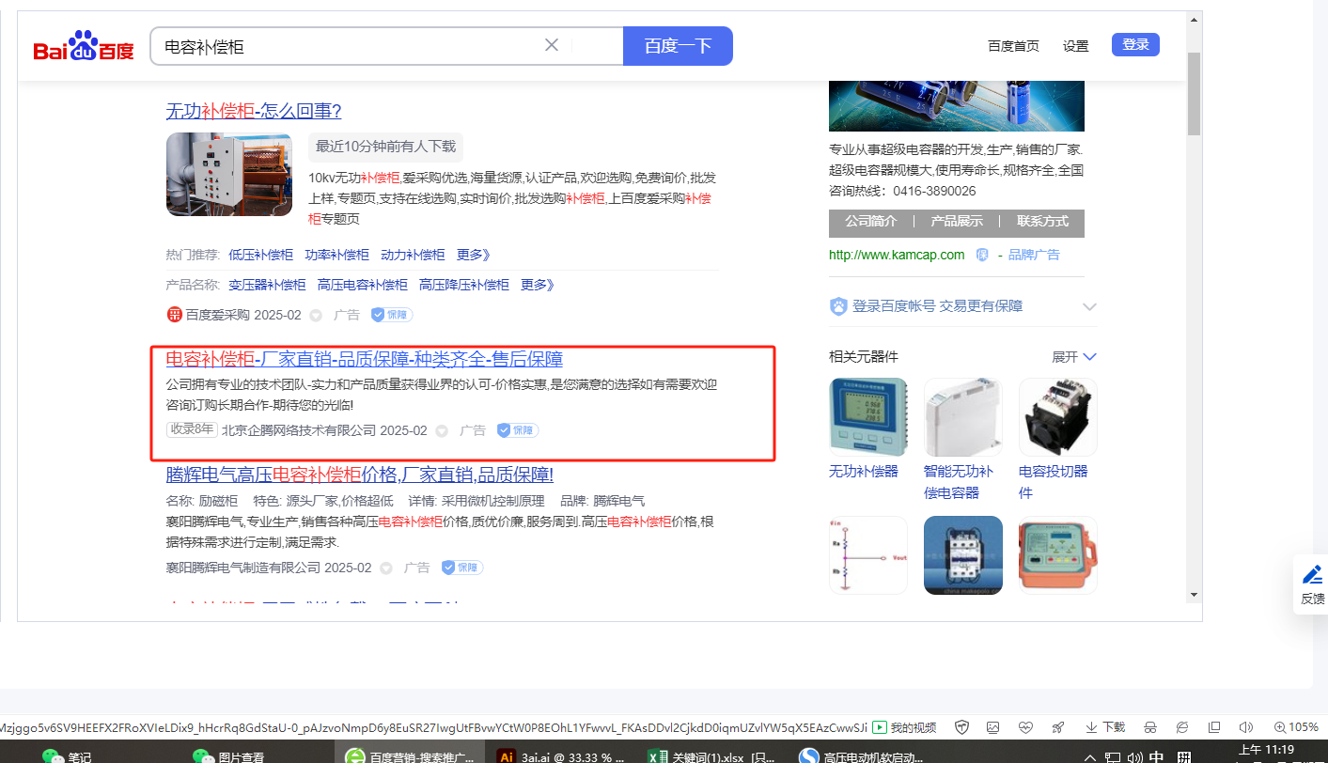
Task: Open 联系方式 tab in the ad
Action: pos(1042,222)
